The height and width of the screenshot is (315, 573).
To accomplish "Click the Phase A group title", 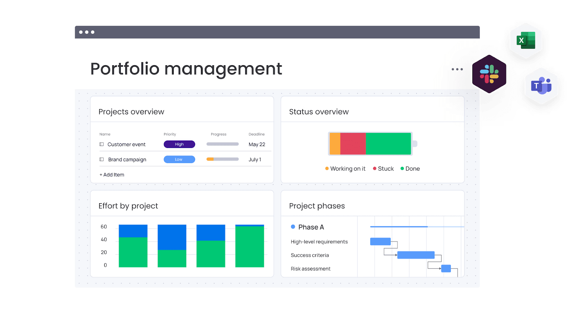I will point(311,227).
